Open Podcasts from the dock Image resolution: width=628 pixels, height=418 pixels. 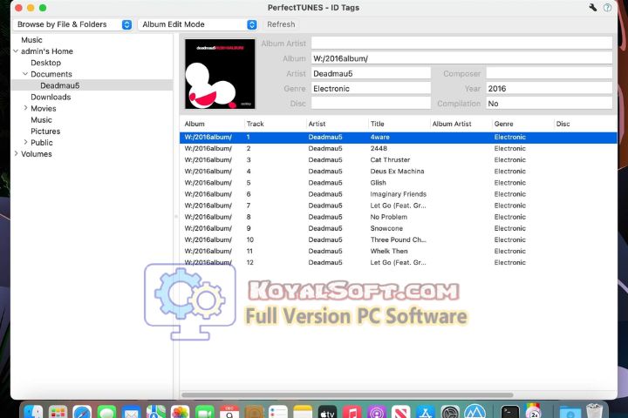click(x=377, y=412)
